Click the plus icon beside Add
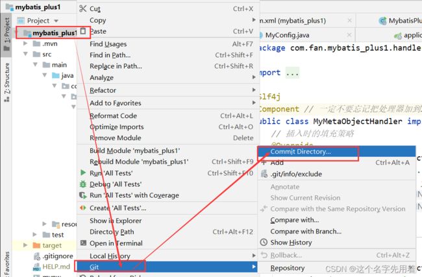This screenshot has height=277, width=422. pos(264,162)
